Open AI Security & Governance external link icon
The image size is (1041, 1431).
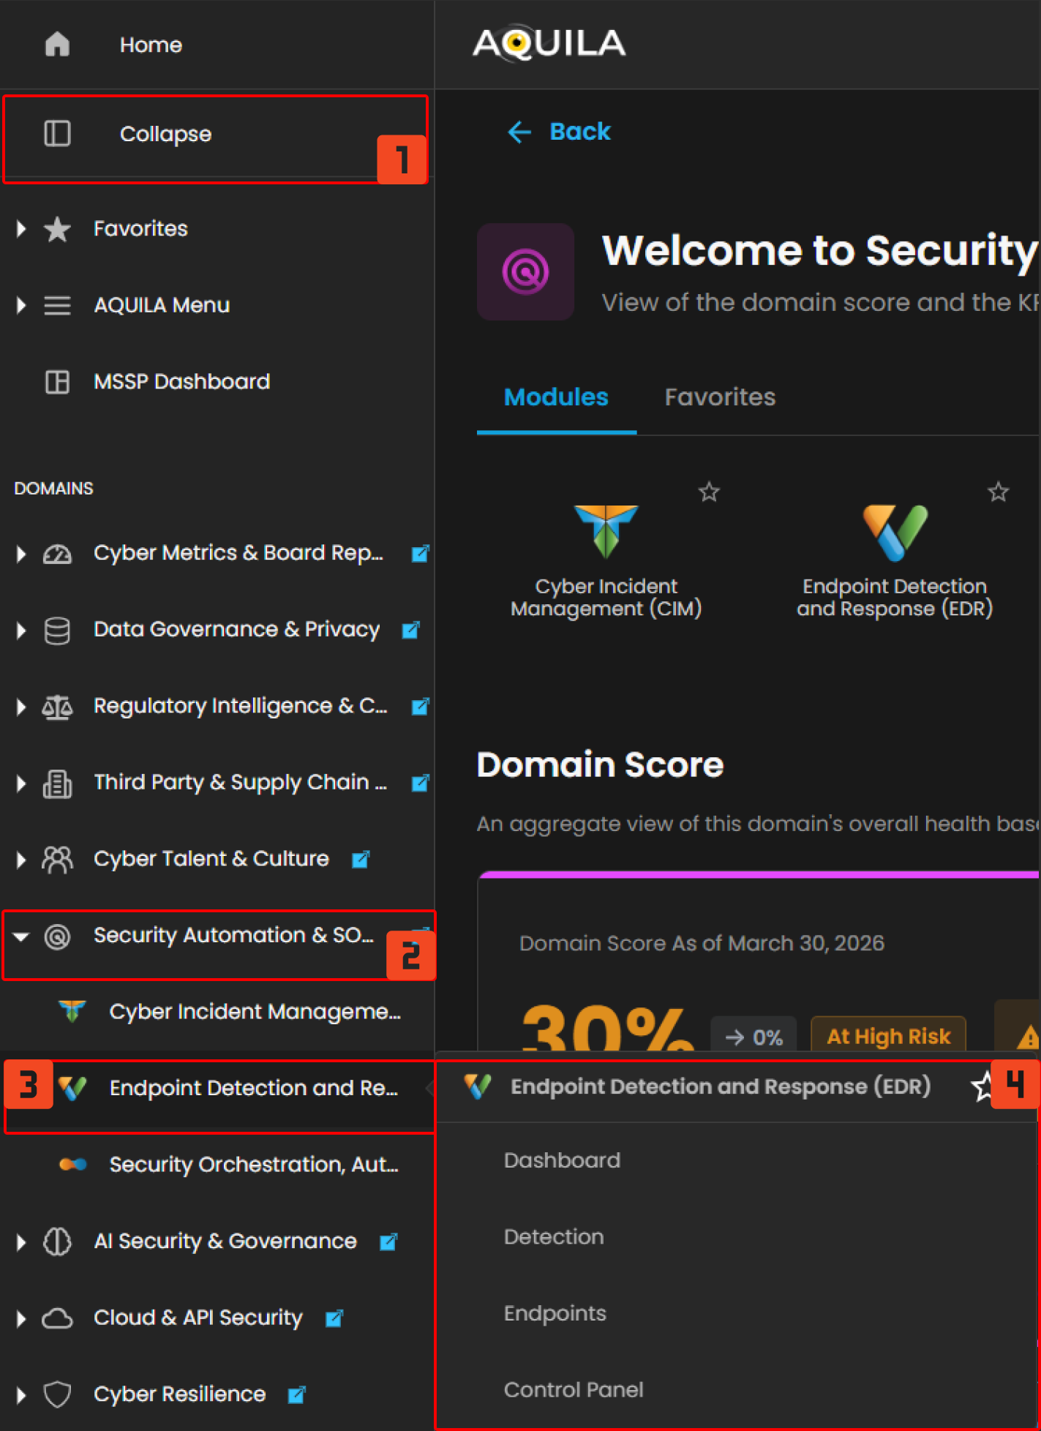[x=388, y=1242]
